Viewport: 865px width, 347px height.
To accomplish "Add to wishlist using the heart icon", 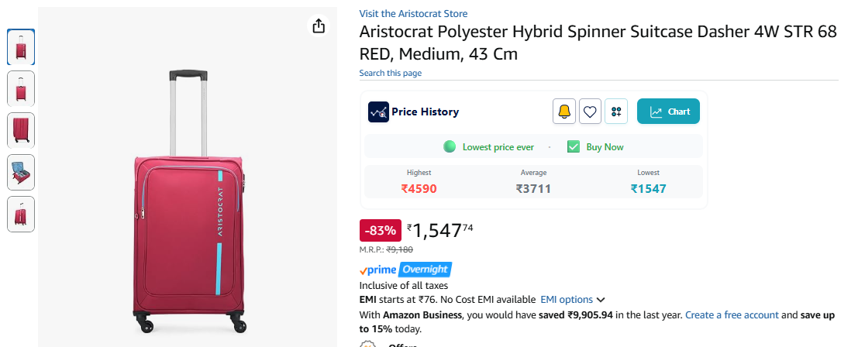I will [x=591, y=112].
